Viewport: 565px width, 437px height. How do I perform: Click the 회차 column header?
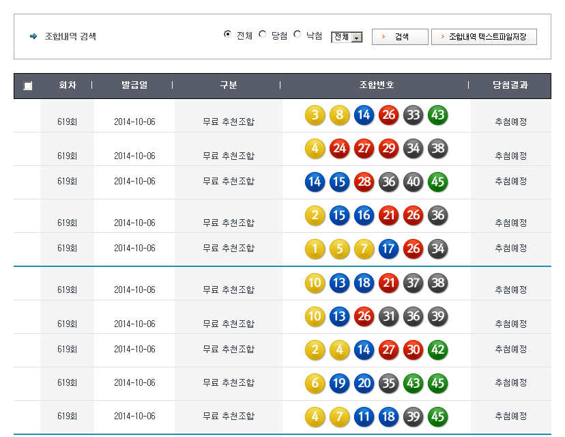[67, 85]
